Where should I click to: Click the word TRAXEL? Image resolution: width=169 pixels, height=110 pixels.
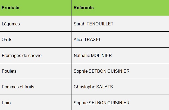(x=93, y=39)
